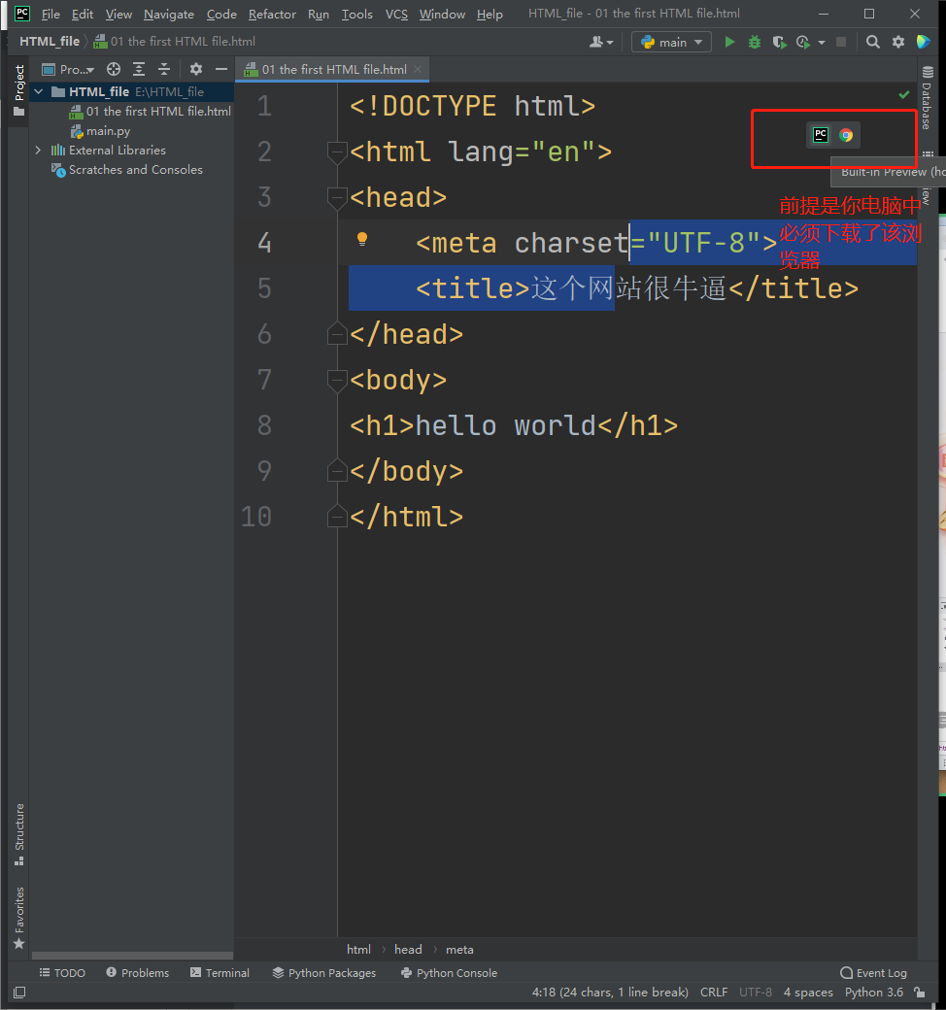Image resolution: width=946 pixels, height=1010 pixels.
Task: Toggle the Database side tool window
Action: tap(928, 97)
